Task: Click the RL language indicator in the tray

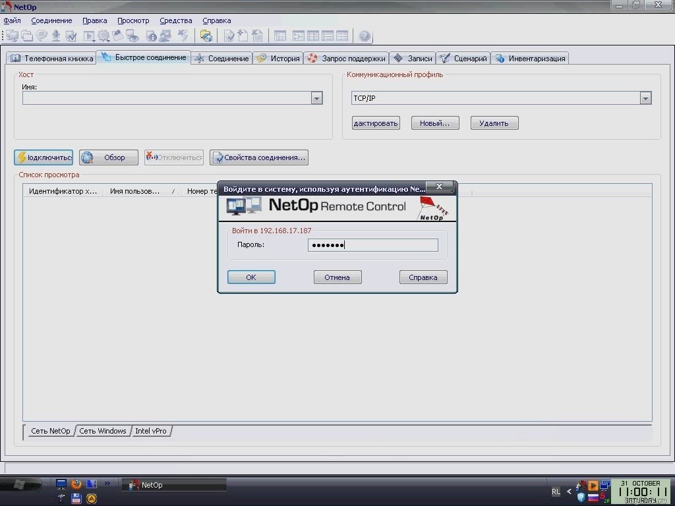Action: 556,492
